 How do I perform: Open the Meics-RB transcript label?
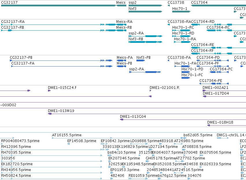coord(124,27)
